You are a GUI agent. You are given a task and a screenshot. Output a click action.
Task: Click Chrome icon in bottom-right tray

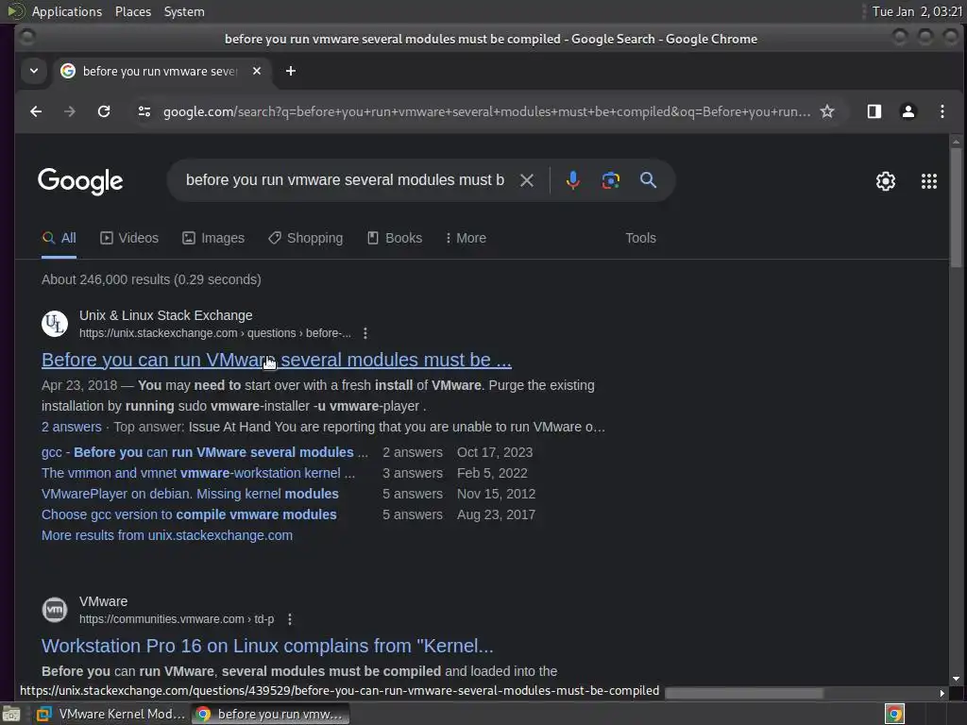(894, 715)
